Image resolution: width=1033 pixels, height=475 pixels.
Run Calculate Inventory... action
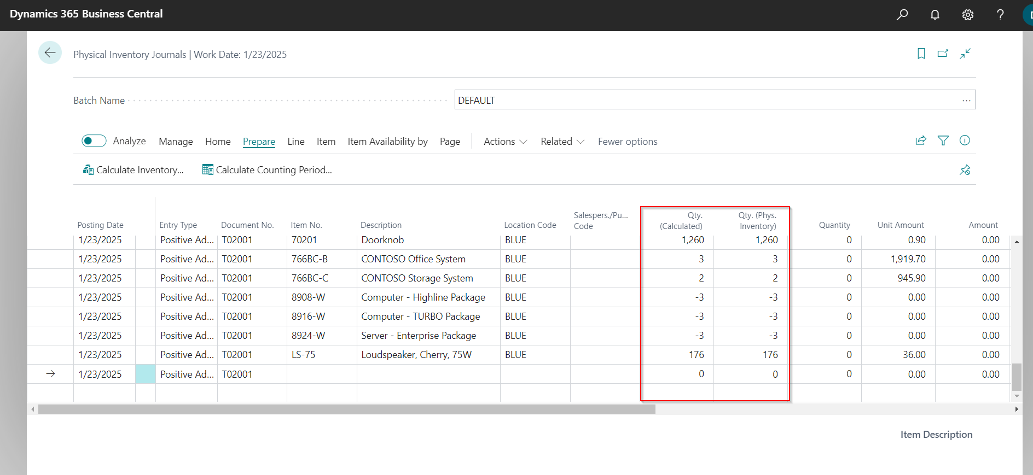coord(134,170)
